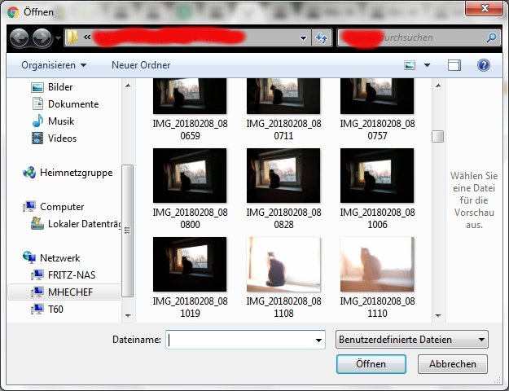
Task: Select thumbnail IMG_20180208_081108
Action: pyautogui.click(x=283, y=265)
